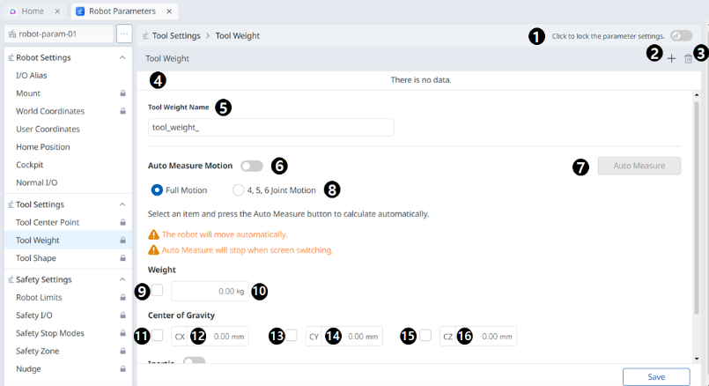
Task: Select the 4, 5, 6 Joint Motion option
Action: (x=238, y=189)
